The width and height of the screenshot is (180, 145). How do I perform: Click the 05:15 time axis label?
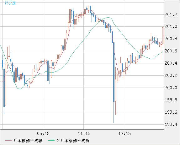click(x=43, y=133)
